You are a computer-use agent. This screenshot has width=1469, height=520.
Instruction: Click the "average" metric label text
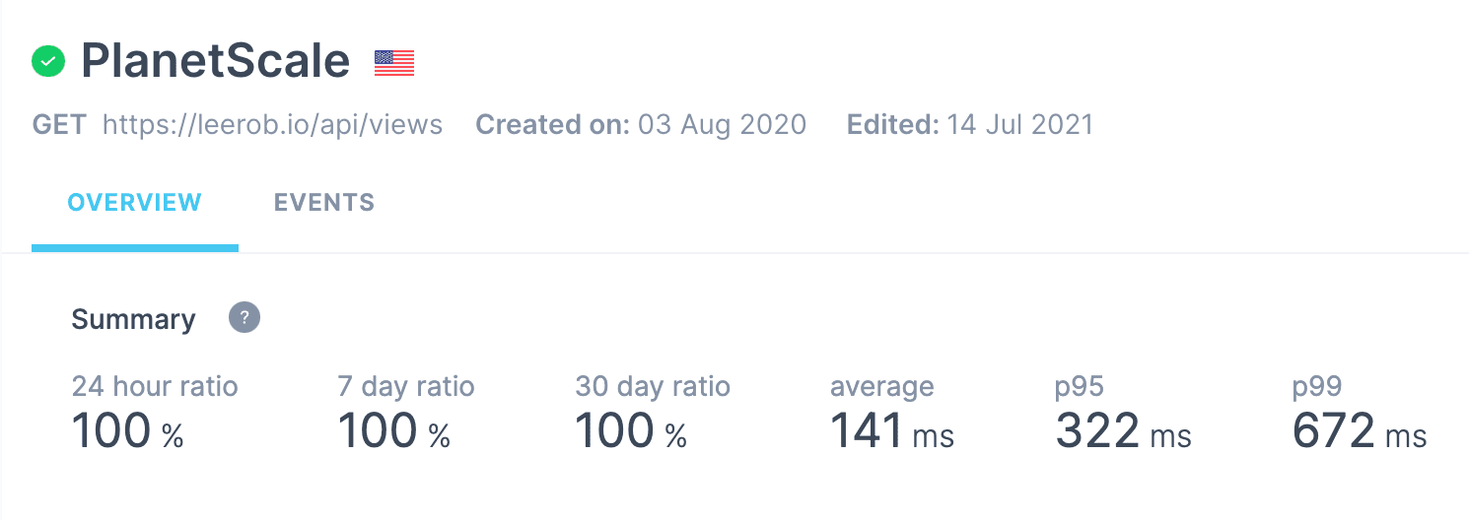[881, 386]
